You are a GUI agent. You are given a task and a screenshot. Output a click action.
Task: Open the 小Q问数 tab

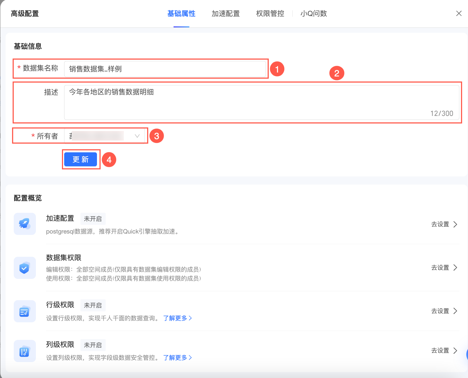click(x=314, y=13)
